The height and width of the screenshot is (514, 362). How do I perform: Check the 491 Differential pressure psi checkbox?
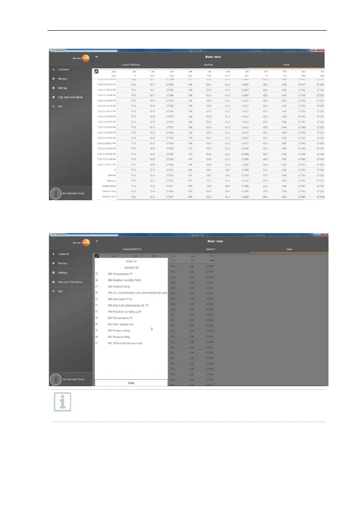97,343
